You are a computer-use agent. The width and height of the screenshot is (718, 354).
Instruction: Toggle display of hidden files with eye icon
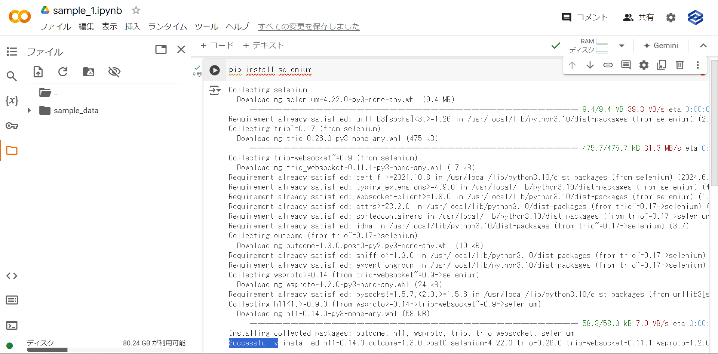coord(114,72)
